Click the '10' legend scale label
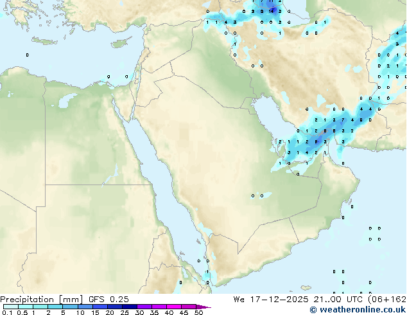 pyautogui.click(x=80, y=312)
